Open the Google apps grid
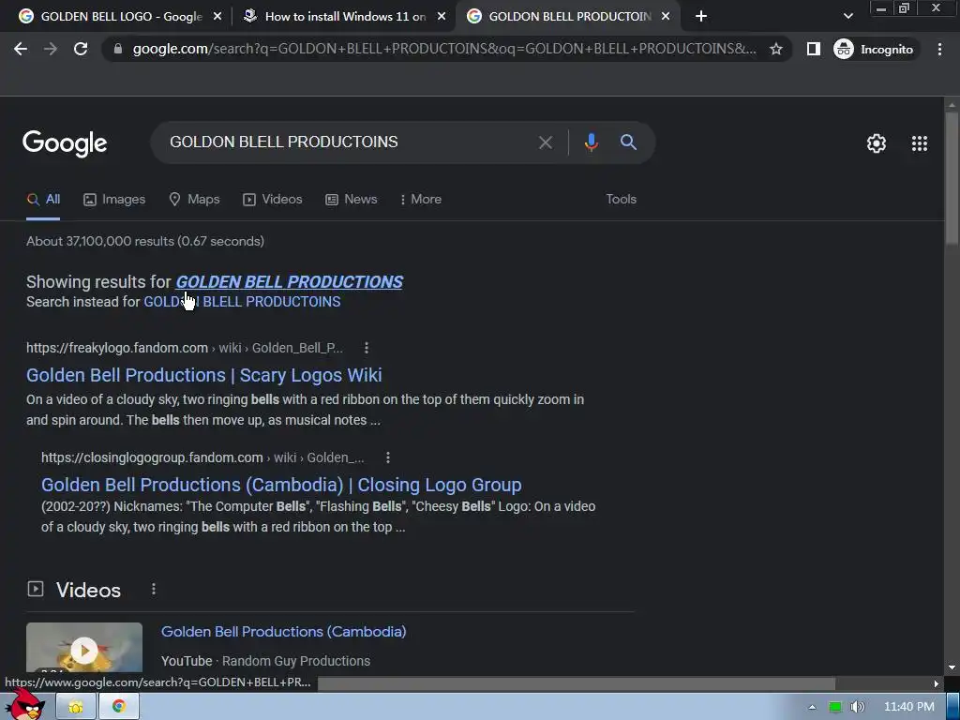Image resolution: width=960 pixels, height=720 pixels. [919, 143]
